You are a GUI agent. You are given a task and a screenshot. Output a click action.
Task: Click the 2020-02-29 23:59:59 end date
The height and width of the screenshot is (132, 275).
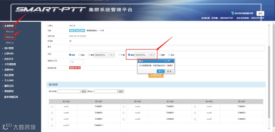(x=78, y=36)
